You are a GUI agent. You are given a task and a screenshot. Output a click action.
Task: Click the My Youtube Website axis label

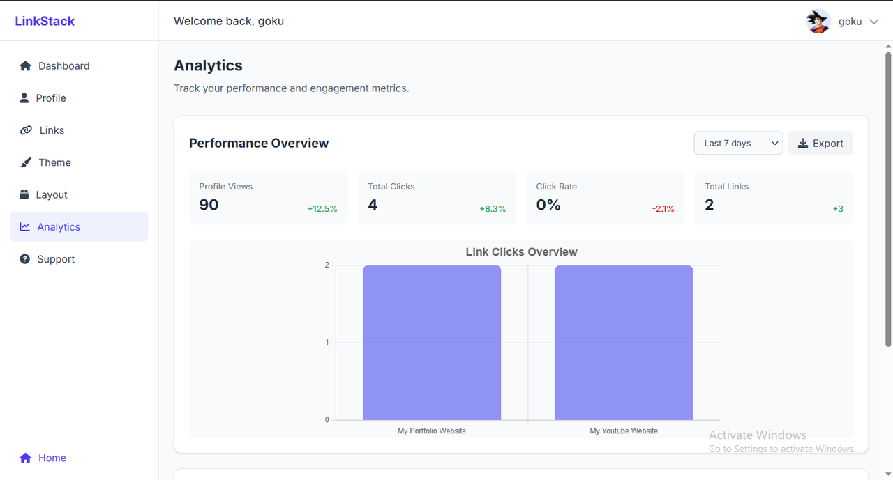(624, 431)
